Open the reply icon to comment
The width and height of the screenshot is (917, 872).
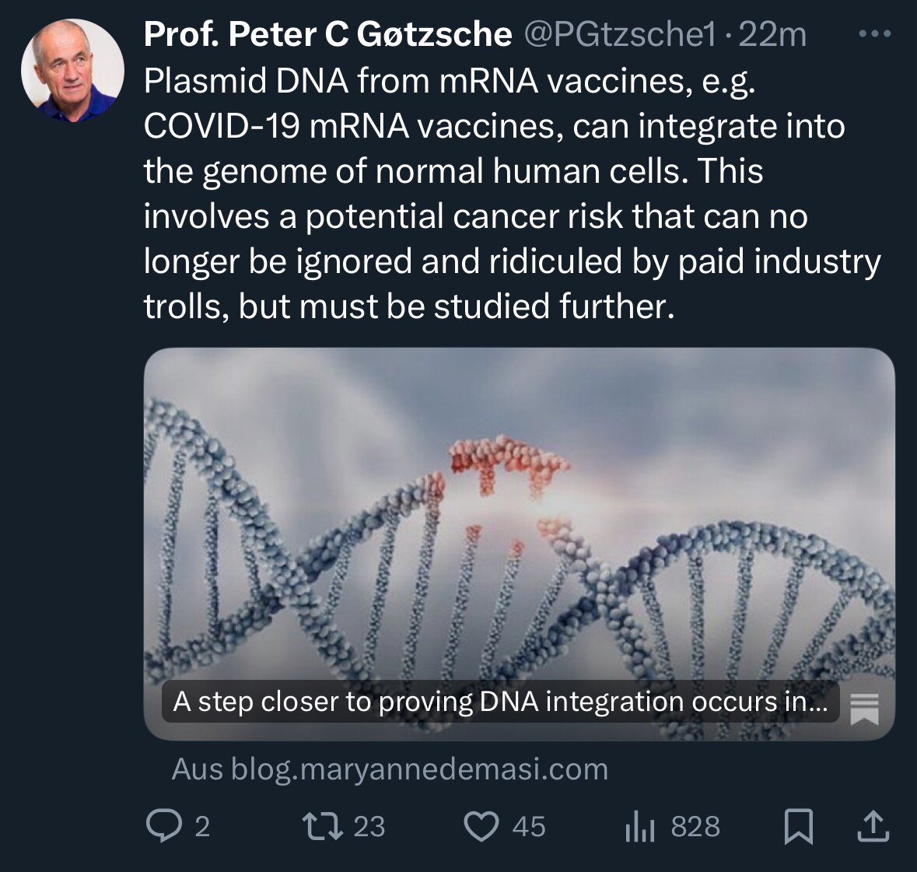point(166,827)
